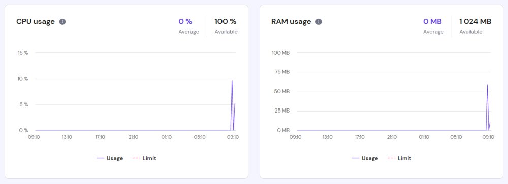Click the 17:10 time label in RAM chart
This screenshot has height=184, width=508.
pos(360,137)
